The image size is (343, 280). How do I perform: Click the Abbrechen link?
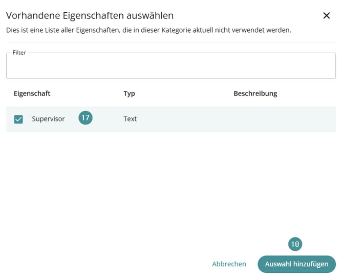pos(229,264)
